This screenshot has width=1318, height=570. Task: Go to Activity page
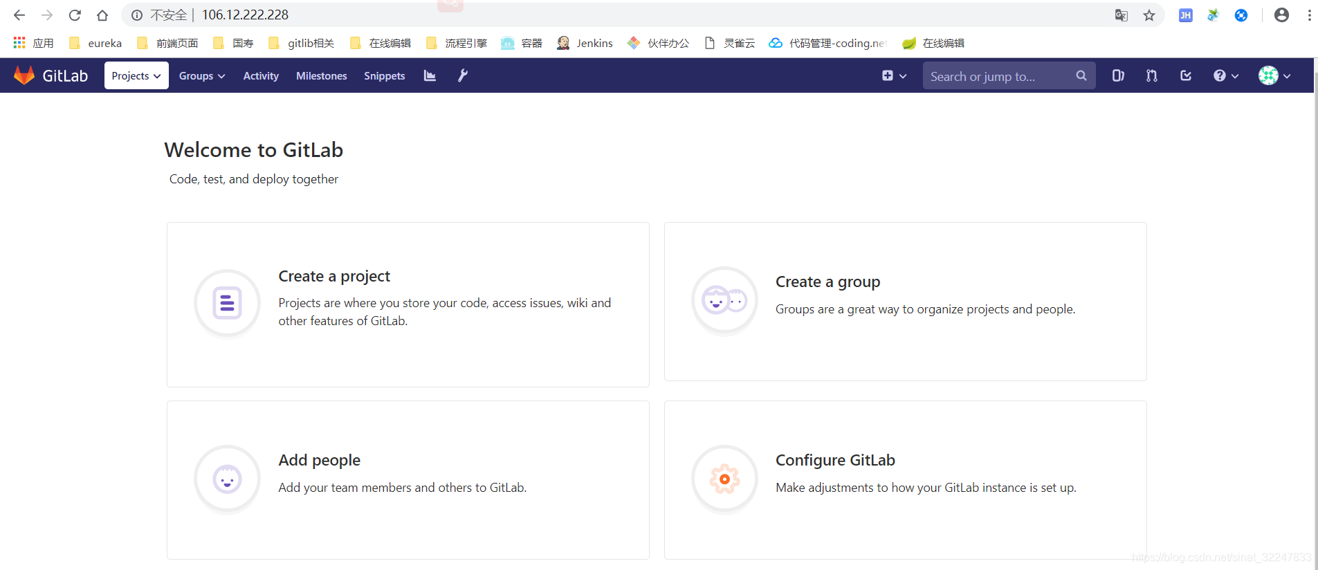(261, 75)
